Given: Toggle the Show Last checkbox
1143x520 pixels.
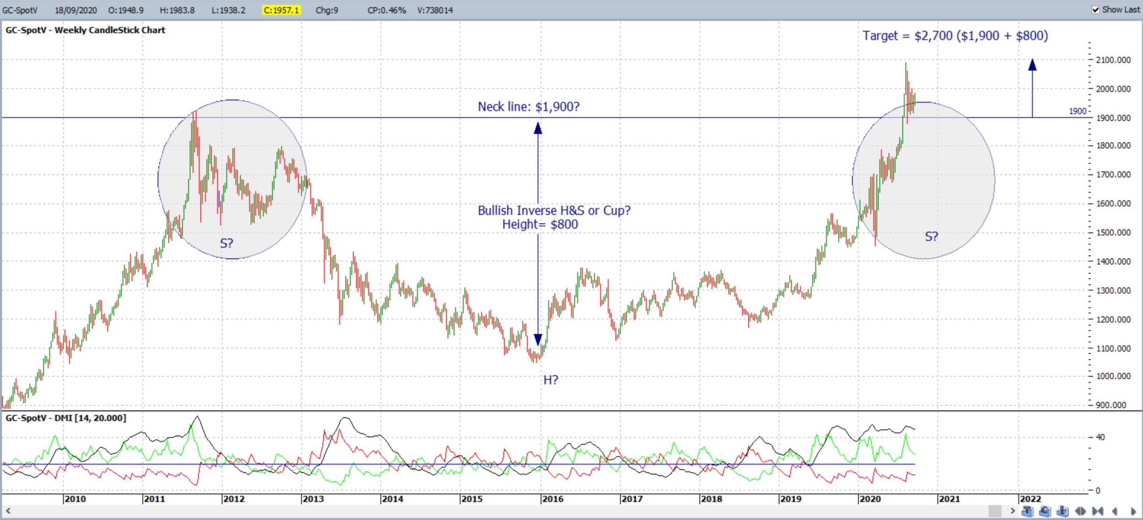Looking at the screenshot, I should pos(1096,10).
